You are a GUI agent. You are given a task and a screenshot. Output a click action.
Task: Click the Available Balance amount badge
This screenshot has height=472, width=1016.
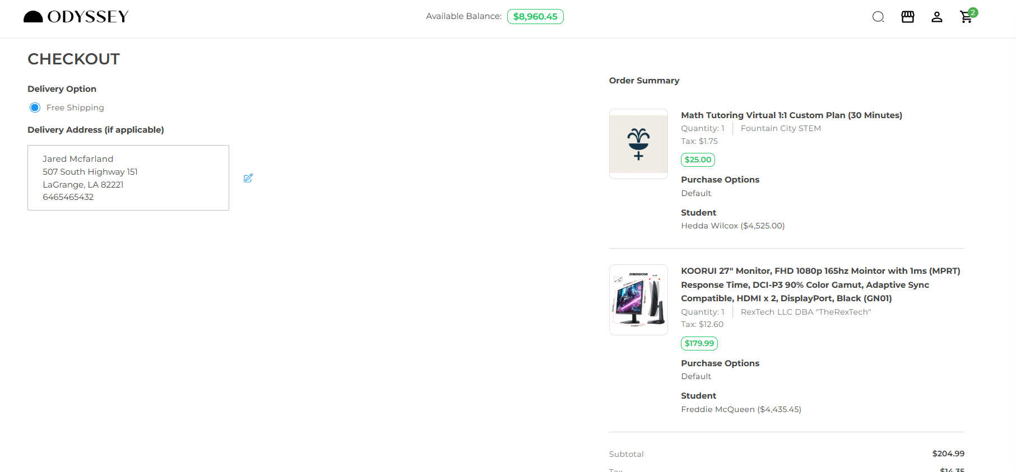coord(535,16)
